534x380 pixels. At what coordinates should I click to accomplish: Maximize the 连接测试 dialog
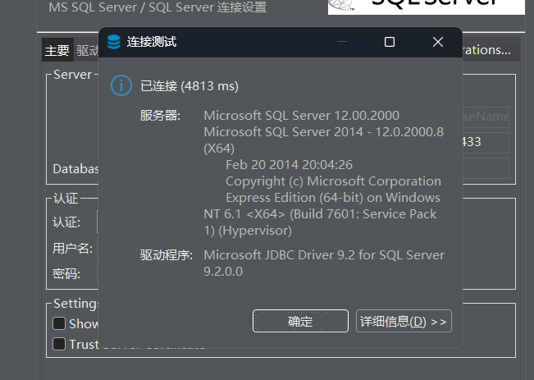click(390, 42)
